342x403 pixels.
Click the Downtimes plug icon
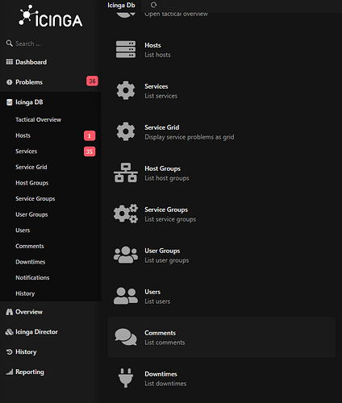tap(126, 378)
